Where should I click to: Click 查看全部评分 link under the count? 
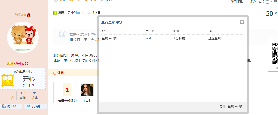tap(67, 101)
